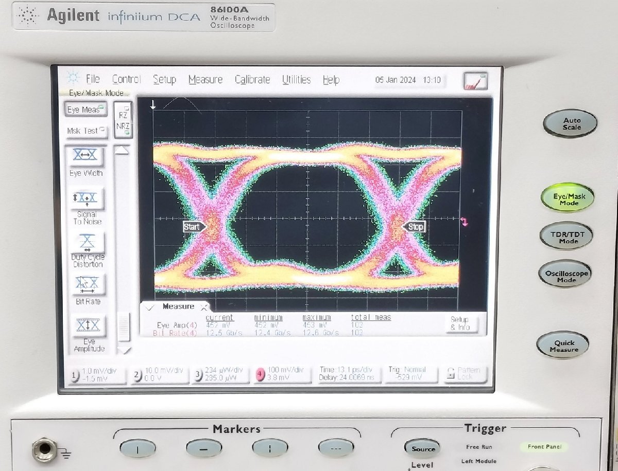Close the Measure results tab
The height and width of the screenshot is (471, 618).
204,307
